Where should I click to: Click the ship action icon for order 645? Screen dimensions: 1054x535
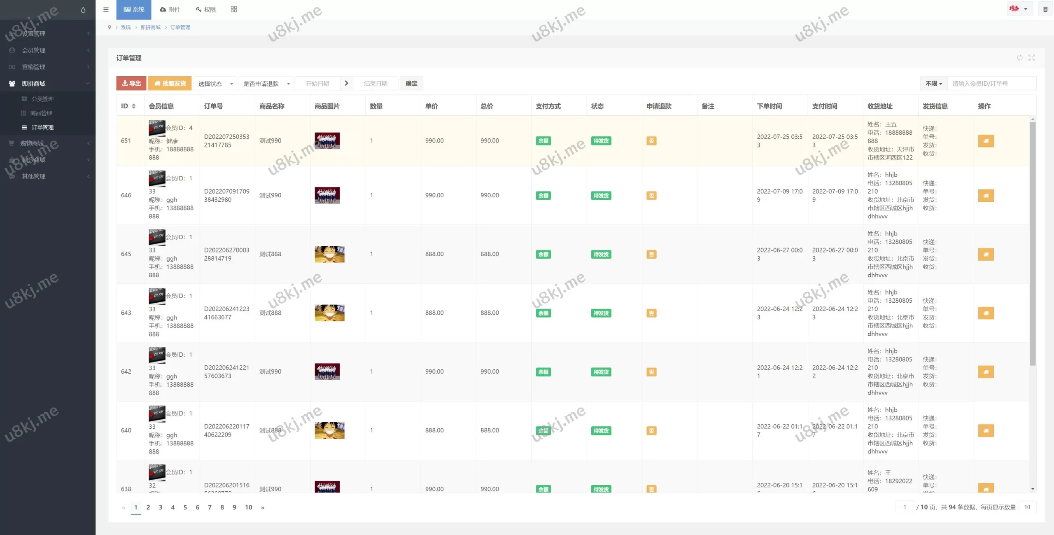986,254
